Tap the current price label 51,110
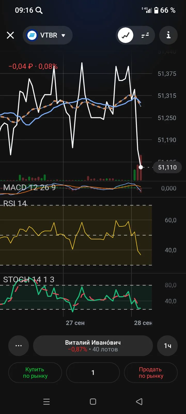 (167, 167)
